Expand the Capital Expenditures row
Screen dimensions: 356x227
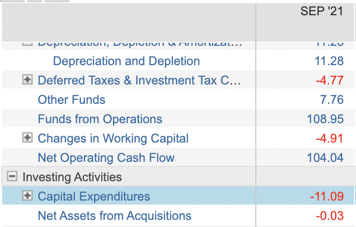[x=28, y=196]
